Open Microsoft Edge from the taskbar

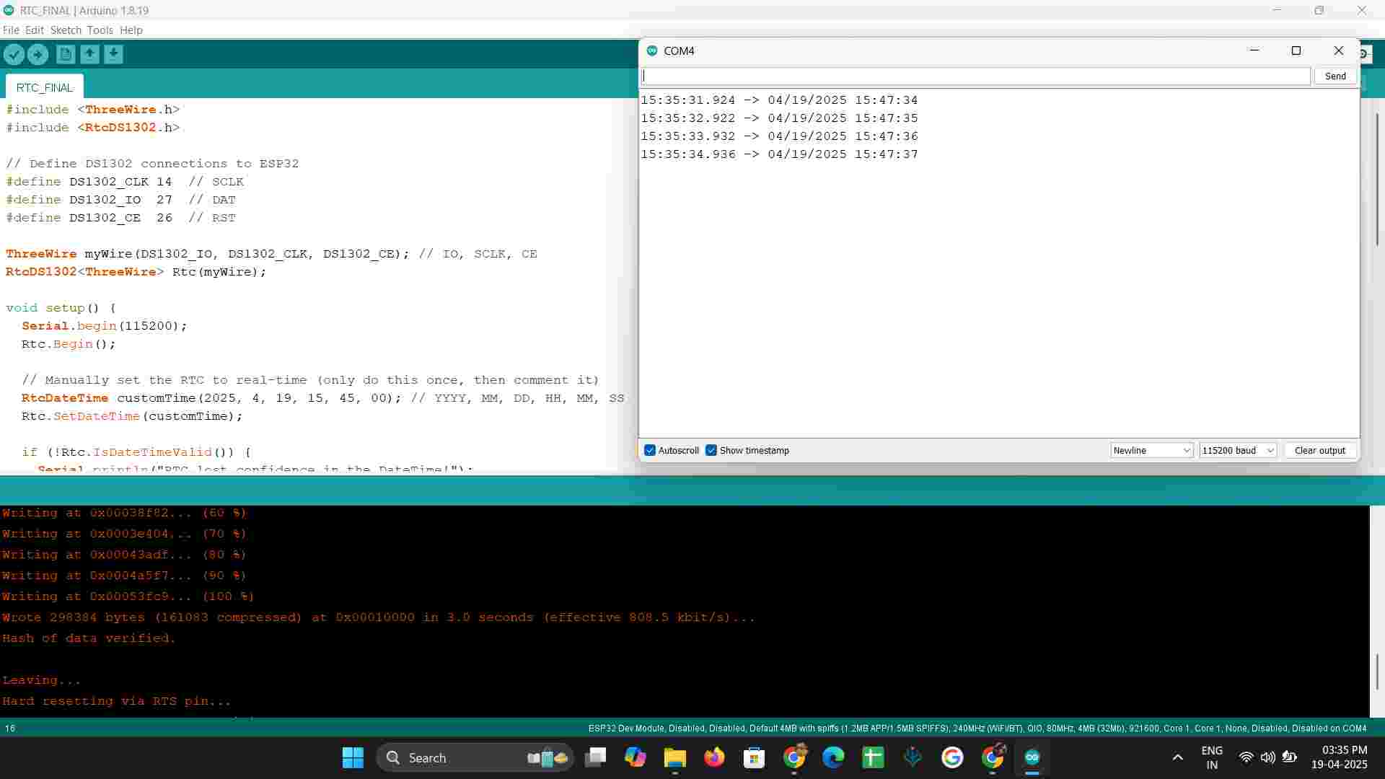point(833,757)
